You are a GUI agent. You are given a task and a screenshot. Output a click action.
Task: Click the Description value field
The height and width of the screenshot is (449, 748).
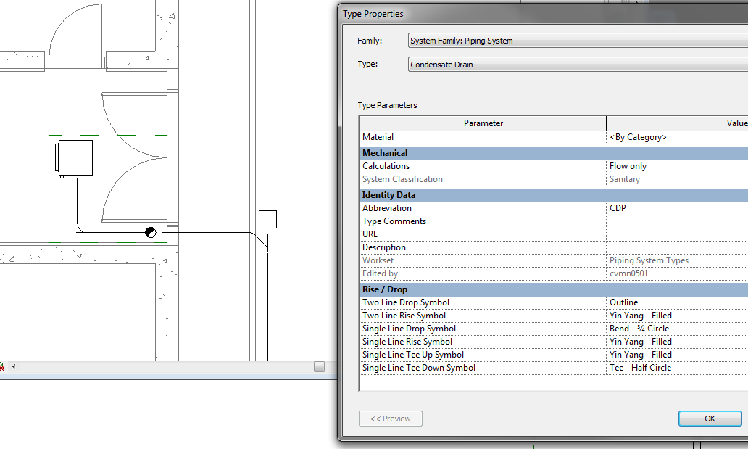click(x=676, y=247)
